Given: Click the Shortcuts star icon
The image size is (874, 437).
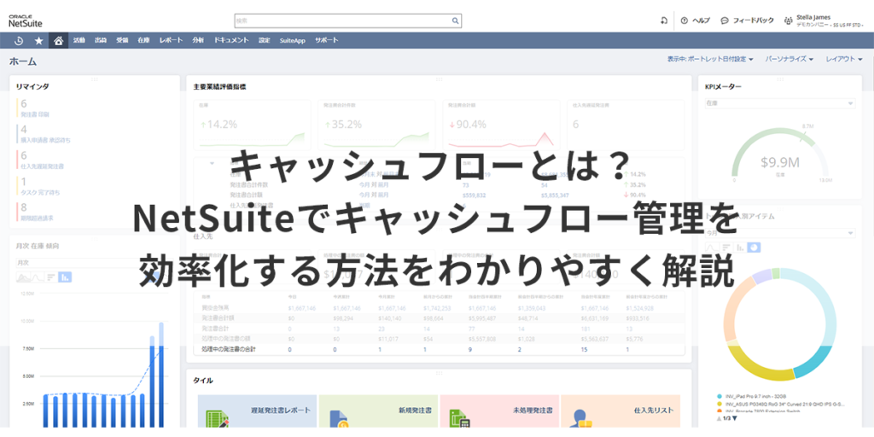Looking at the screenshot, I should (x=38, y=40).
